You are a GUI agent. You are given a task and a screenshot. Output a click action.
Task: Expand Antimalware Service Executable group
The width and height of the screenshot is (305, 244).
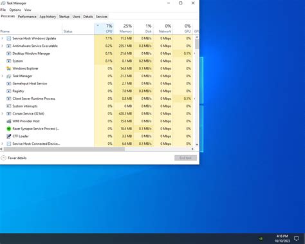point(3,46)
